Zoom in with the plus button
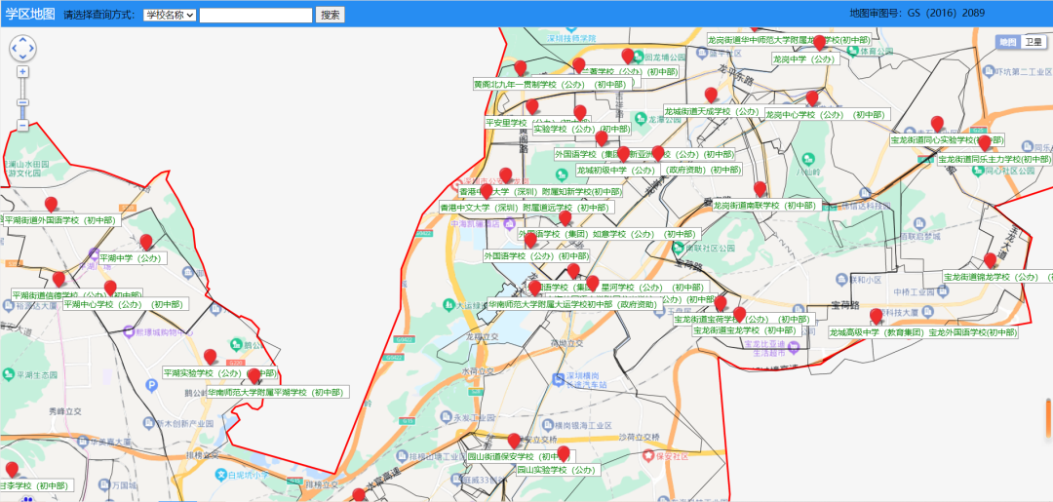Viewport: 1053px width, 502px height. pos(22,72)
